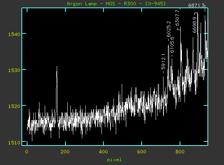
Task: Select the 6025.2 wavelength label
Action: click(x=169, y=29)
